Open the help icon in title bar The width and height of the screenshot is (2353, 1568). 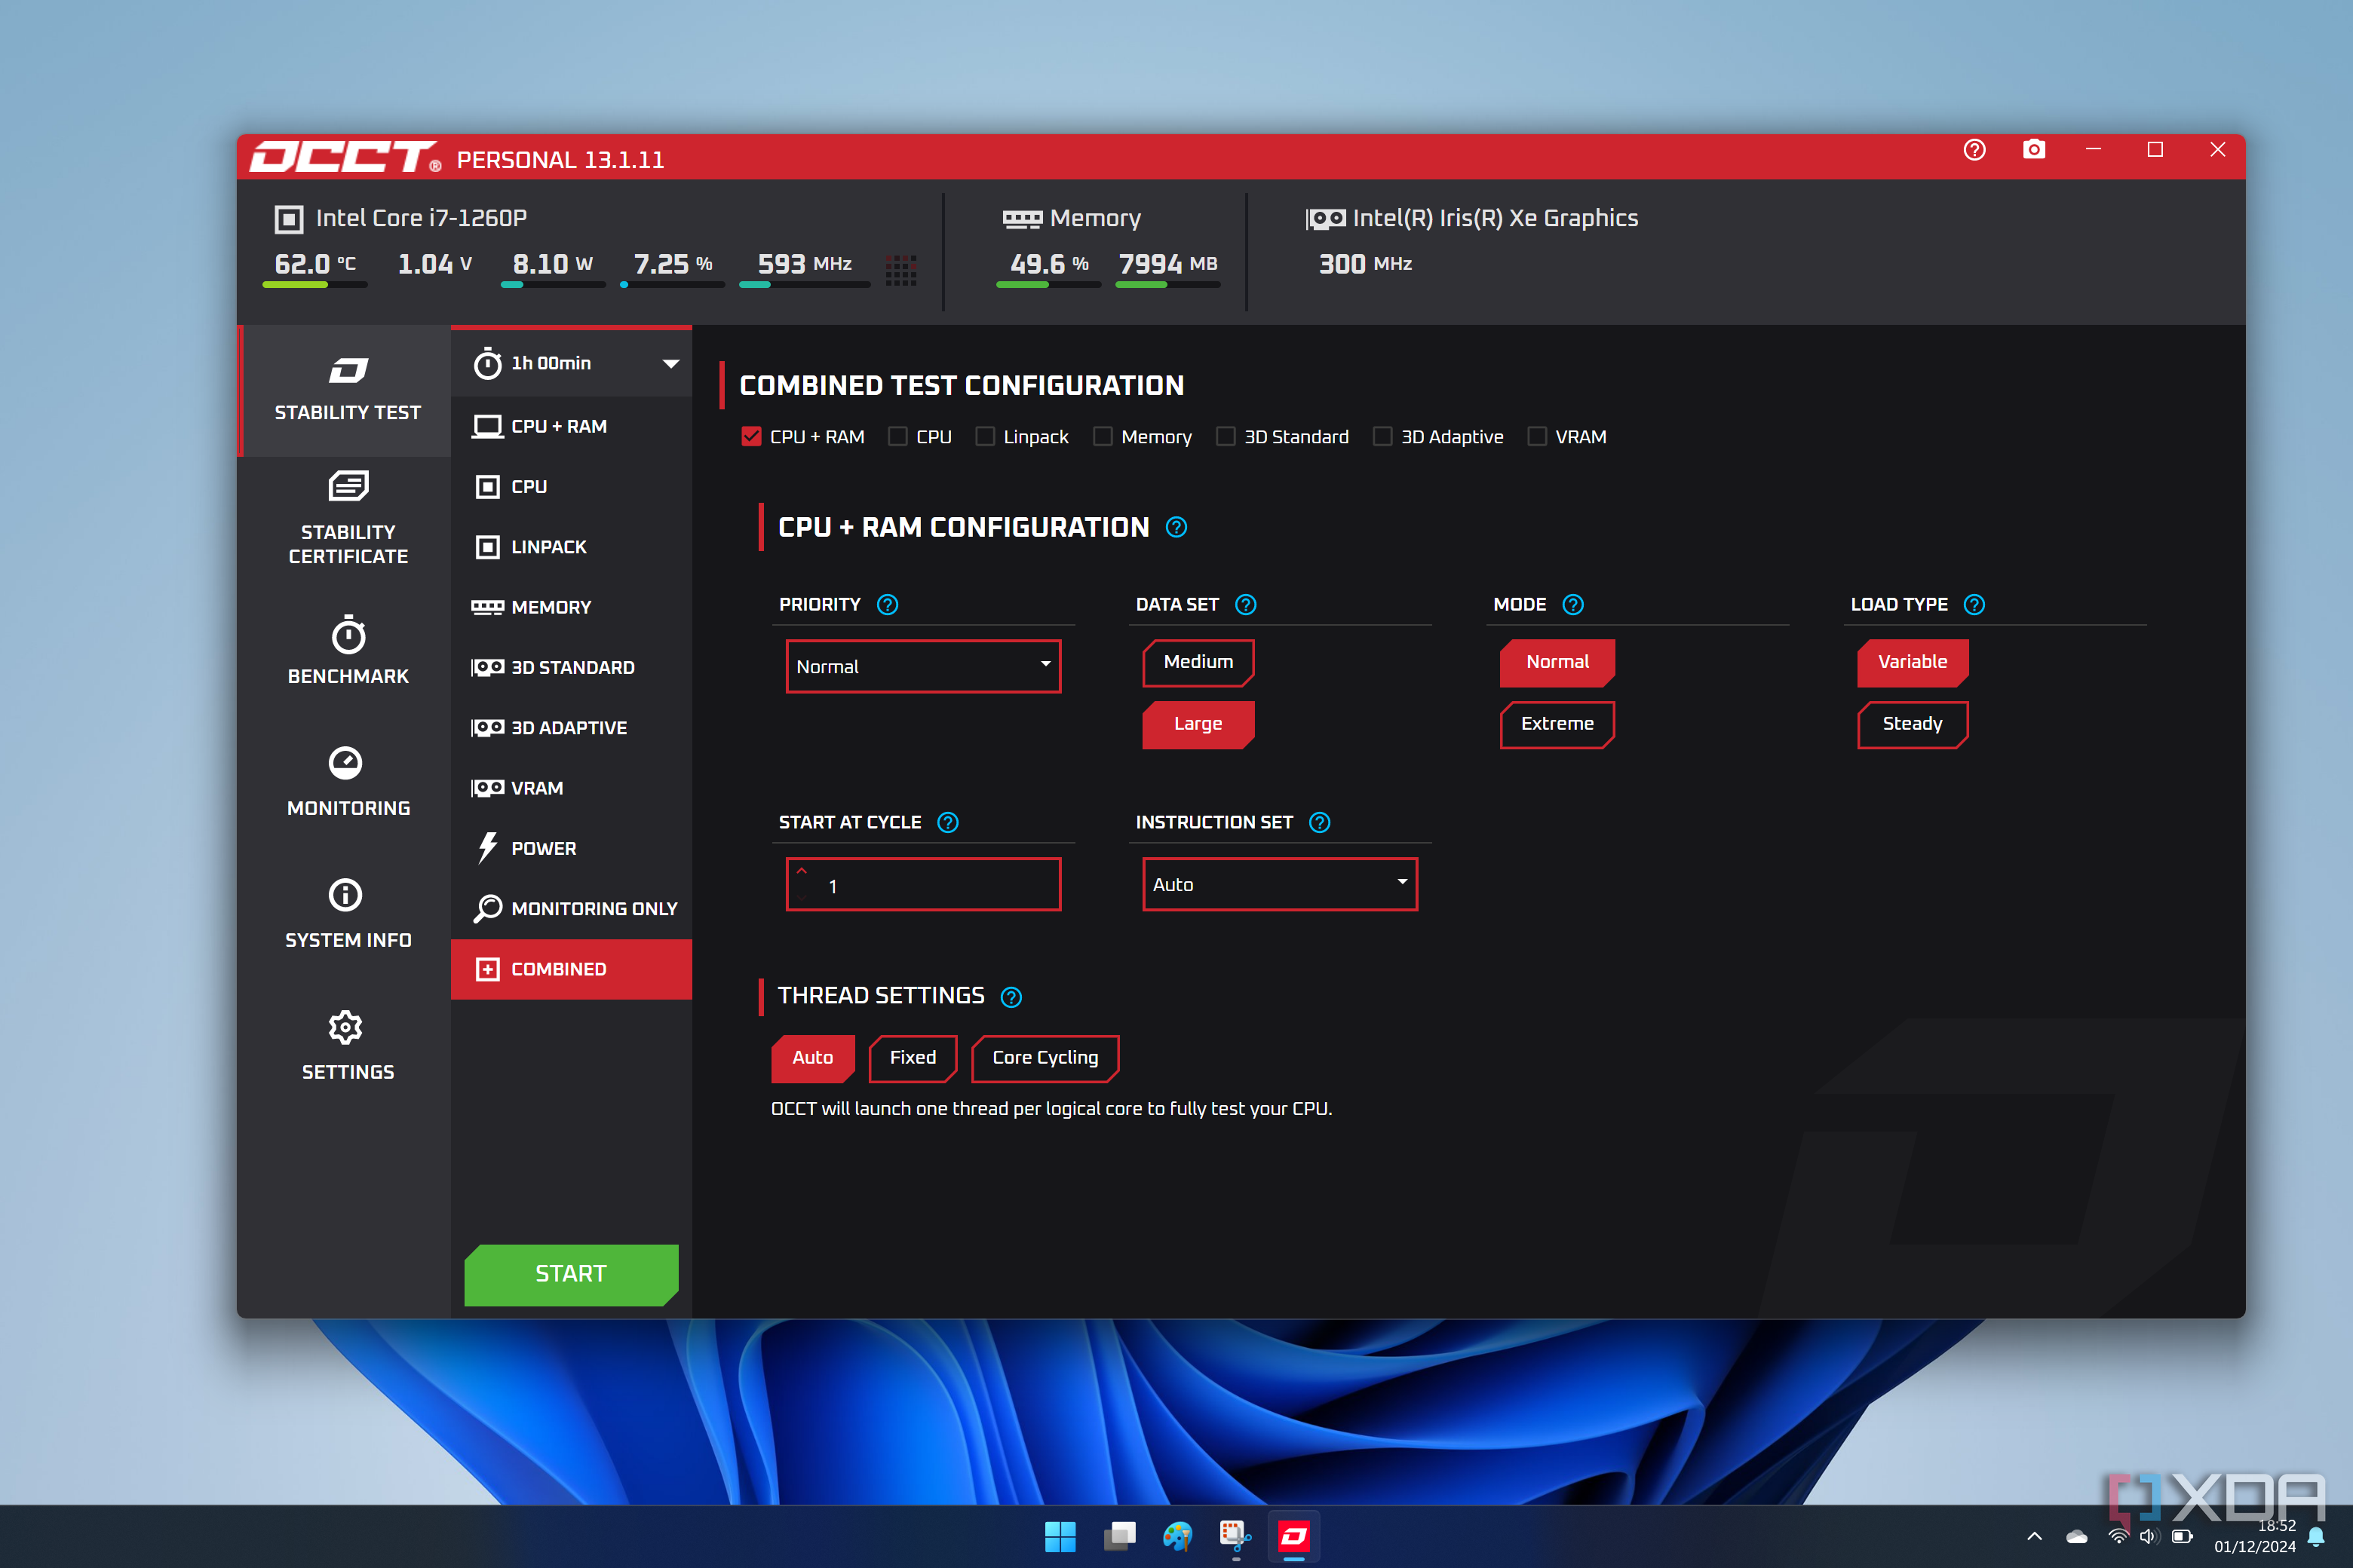tap(1974, 150)
